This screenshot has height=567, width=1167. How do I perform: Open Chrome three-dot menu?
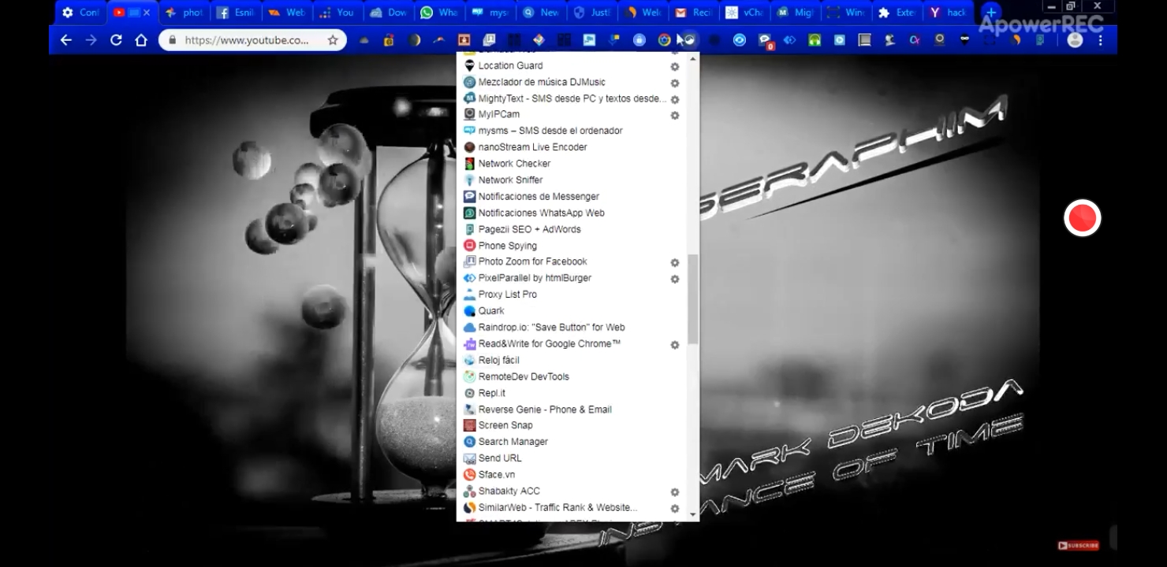coord(1101,40)
